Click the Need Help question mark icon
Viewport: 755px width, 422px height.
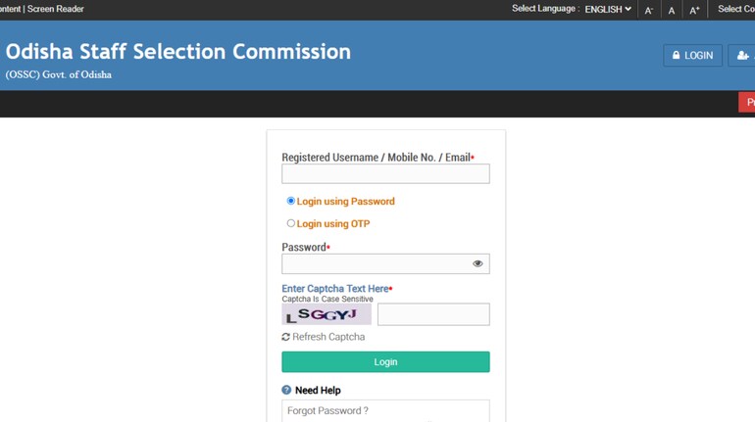pos(286,390)
